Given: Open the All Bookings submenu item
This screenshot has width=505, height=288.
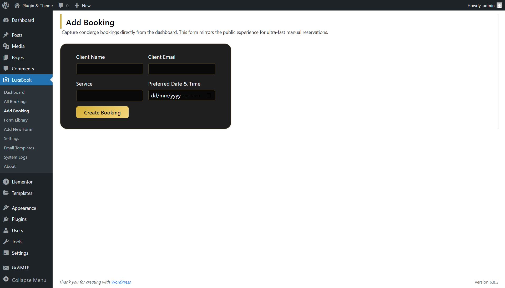Looking at the screenshot, I should click(16, 101).
